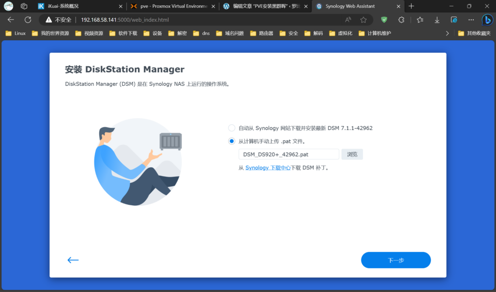Image resolution: width=496 pixels, height=292 pixels.
Task: Select manual .pat file upload option
Action: (232, 141)
